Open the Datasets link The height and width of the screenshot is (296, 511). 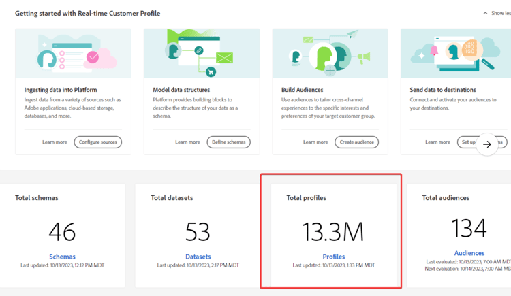click(x=198, y=257)
